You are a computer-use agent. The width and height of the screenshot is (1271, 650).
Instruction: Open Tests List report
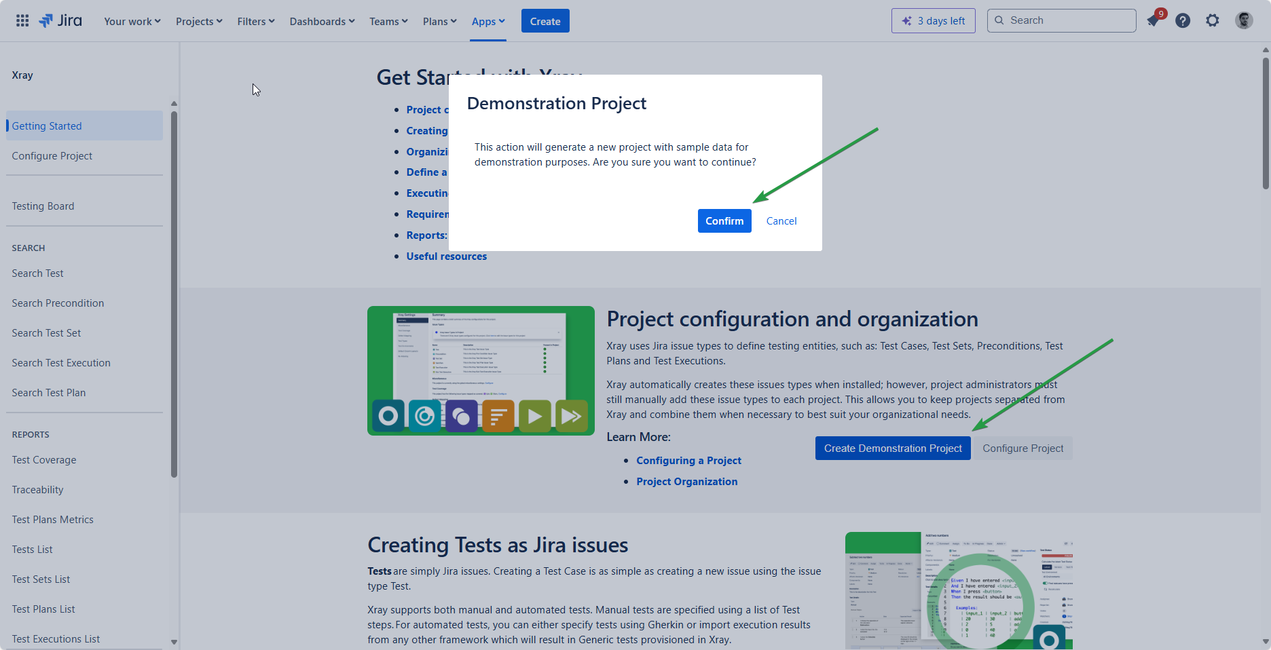pyautogui.click(x=84, y=549)
